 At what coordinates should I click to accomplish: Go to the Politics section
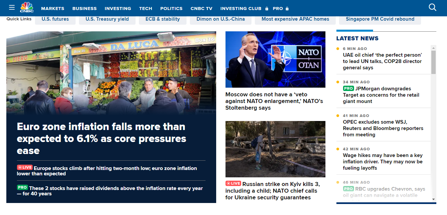(x=171, y=8)
